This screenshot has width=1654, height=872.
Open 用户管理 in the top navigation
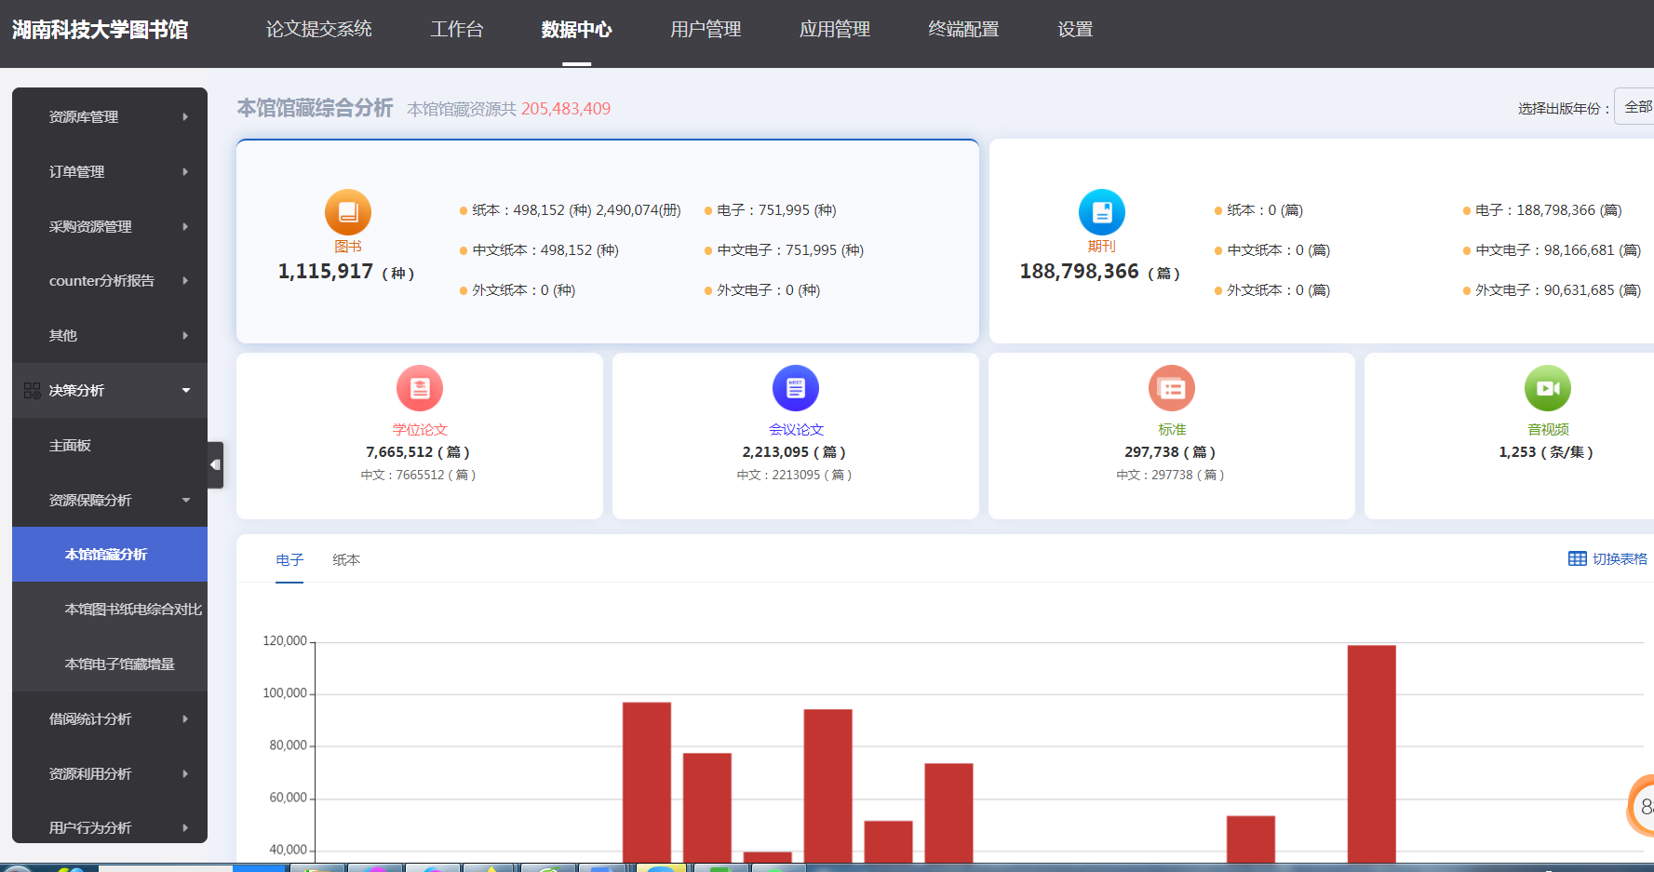(706, 30)
